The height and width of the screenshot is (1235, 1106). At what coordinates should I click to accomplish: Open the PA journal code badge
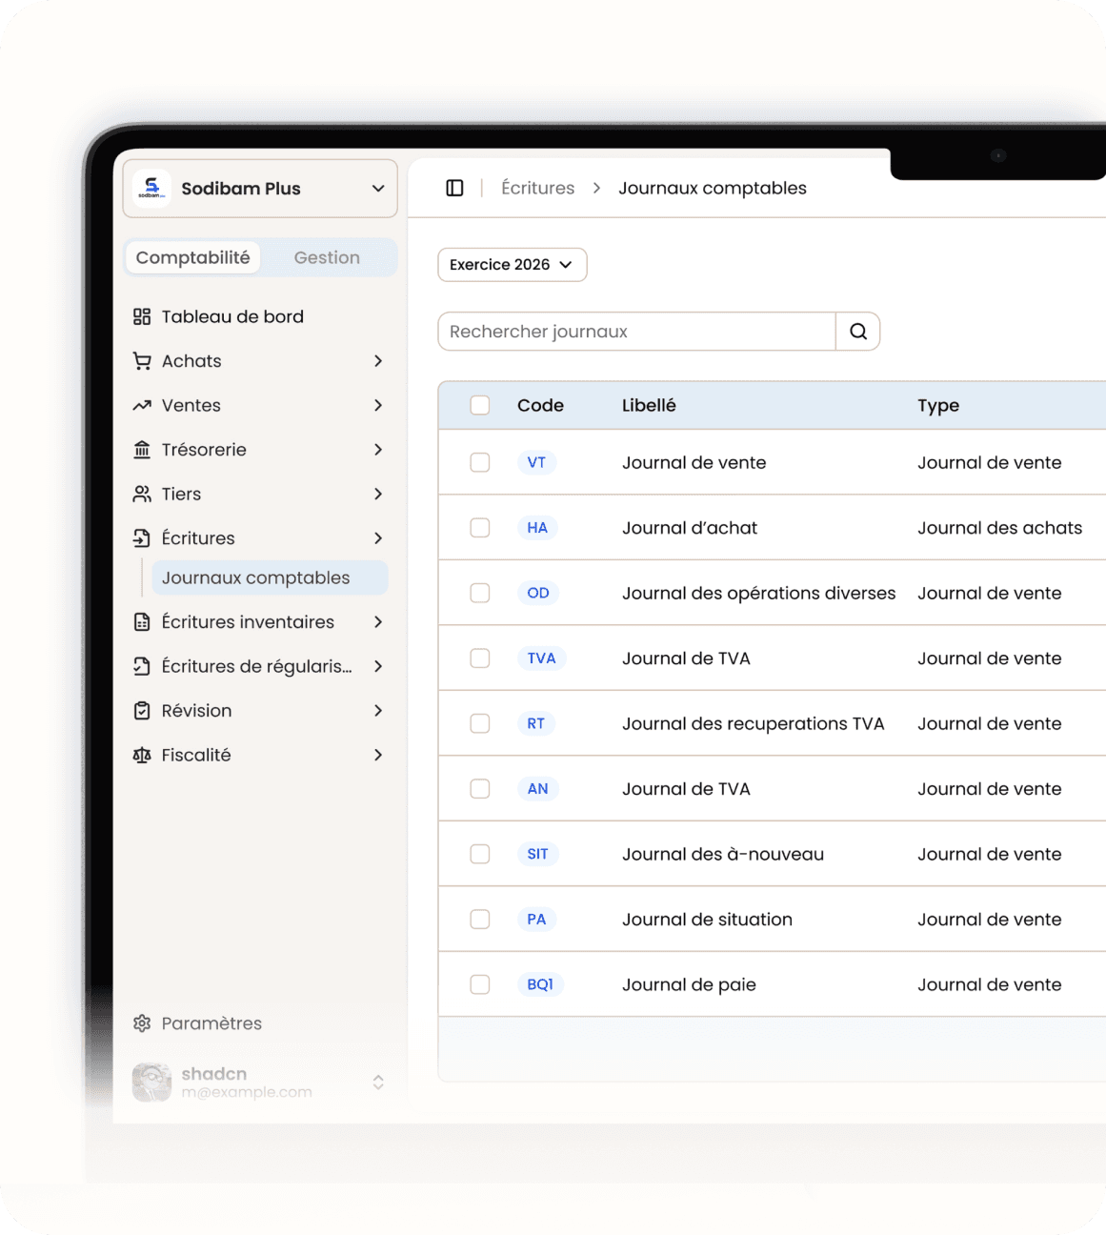536,920
